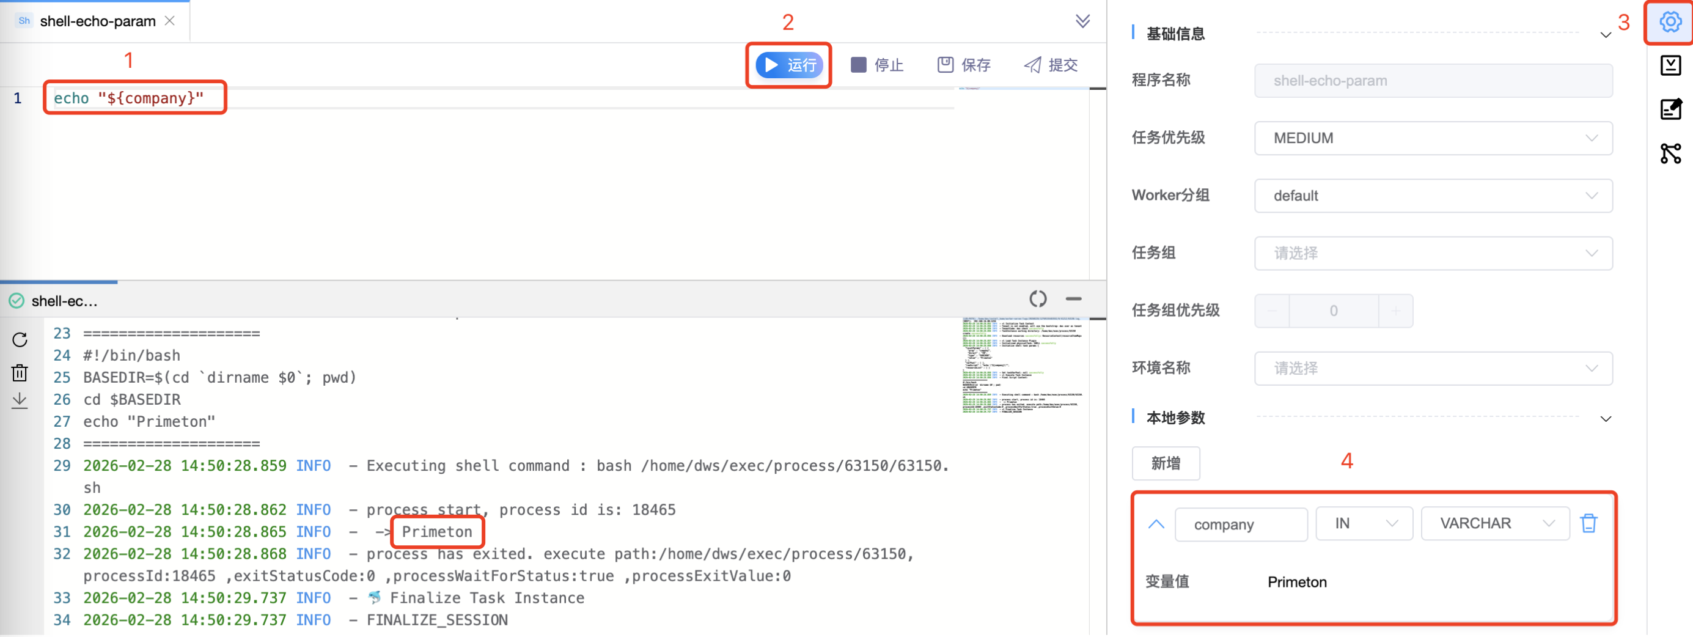Clear the log using the trash icon
The image size is (1693, 637).
(20, 373)
